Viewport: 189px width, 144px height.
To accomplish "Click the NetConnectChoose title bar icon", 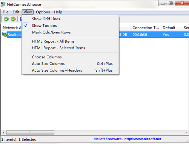I will [x=3, y=5].
